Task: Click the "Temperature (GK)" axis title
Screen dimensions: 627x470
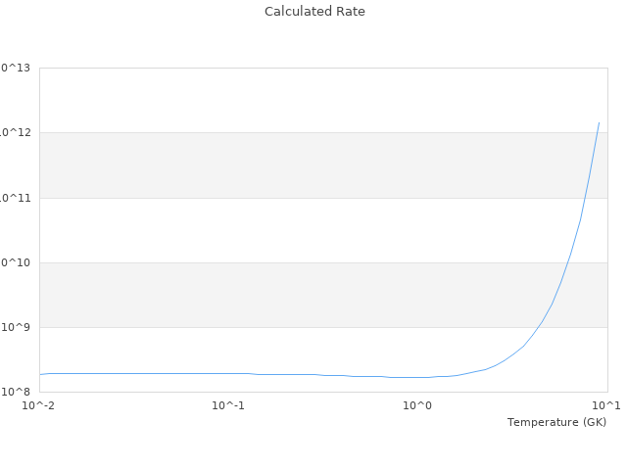Action: pyautogui.click(x=556, y=422)
